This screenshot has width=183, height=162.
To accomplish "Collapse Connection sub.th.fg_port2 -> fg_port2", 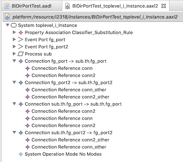I will [14, 133].
